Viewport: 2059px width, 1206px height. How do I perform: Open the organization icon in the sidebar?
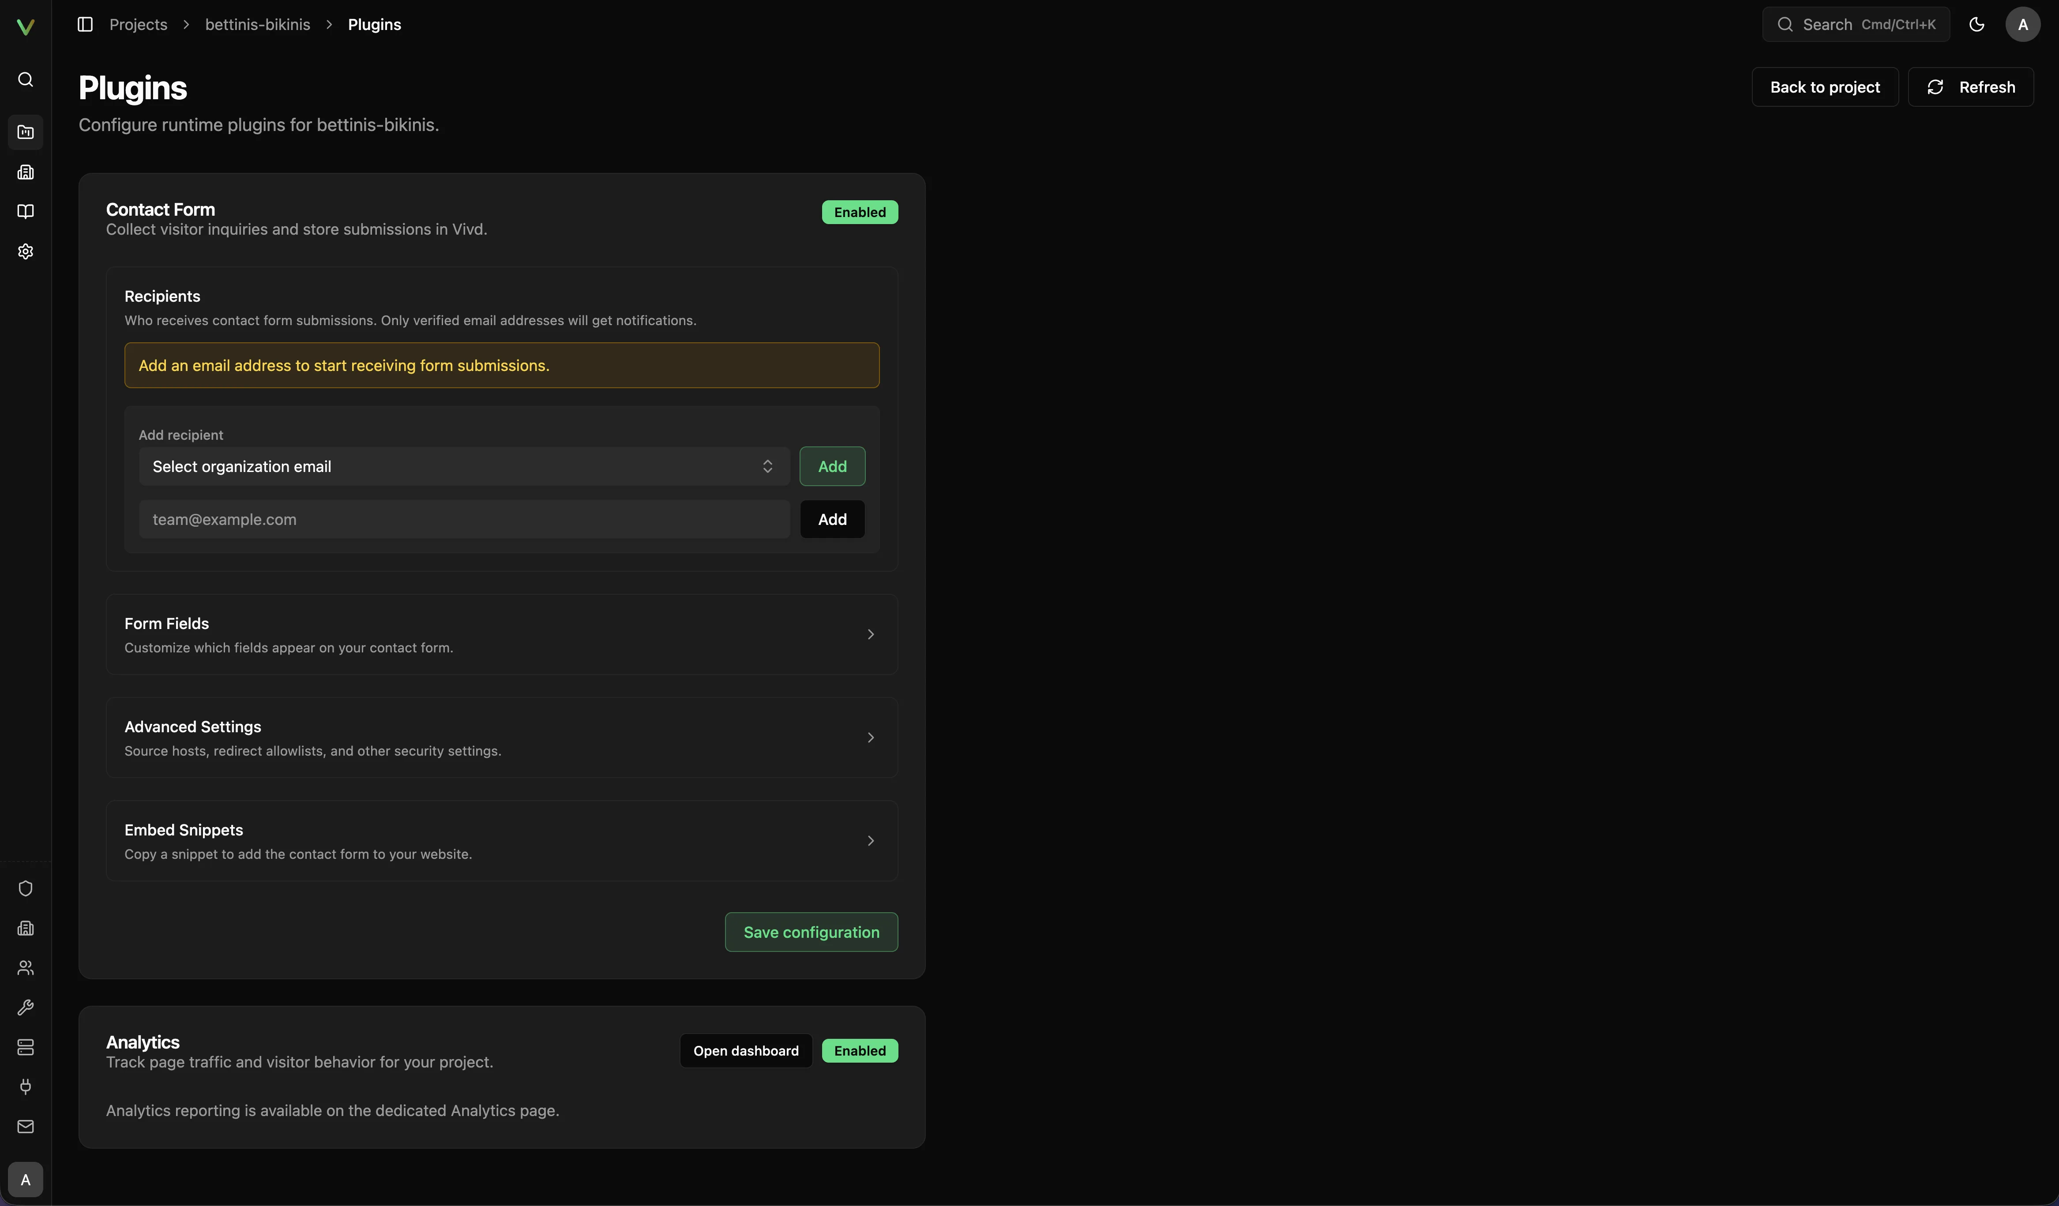pyautogui.click(x=25, y=172)
